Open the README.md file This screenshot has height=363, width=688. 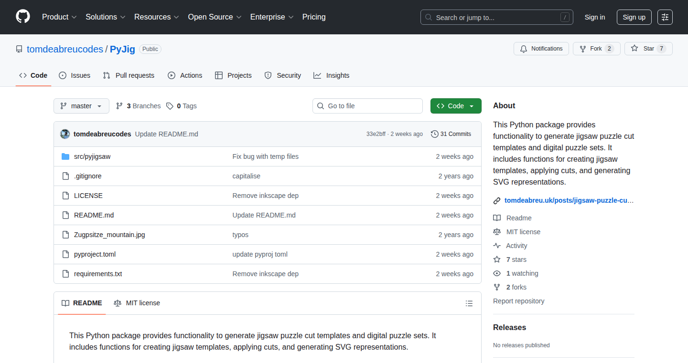point(94,215)
